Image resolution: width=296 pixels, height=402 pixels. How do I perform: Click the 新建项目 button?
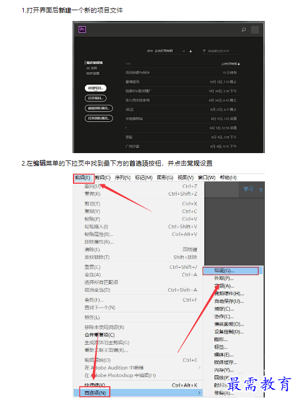(96, 88)
